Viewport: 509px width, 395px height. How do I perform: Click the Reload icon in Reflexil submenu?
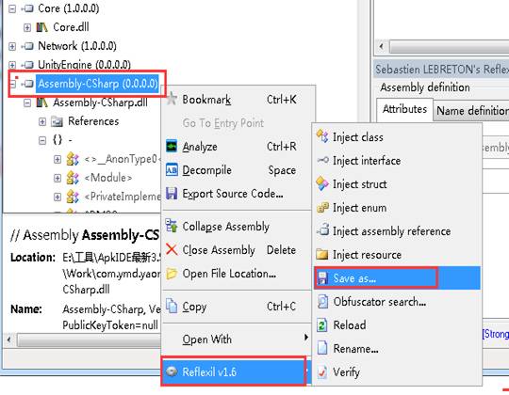coord(322,325)
